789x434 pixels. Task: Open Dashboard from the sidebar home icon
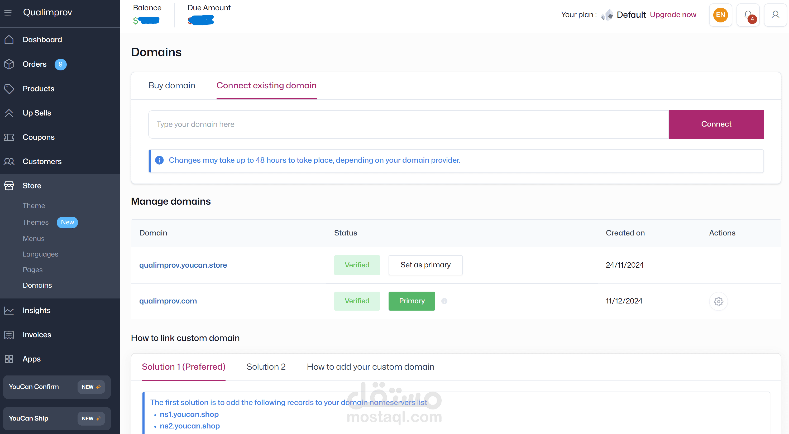coord(9,40)
